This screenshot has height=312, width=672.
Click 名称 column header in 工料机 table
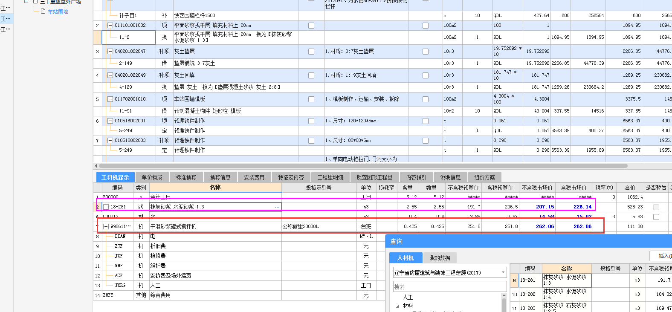click(x=215, y=188)
